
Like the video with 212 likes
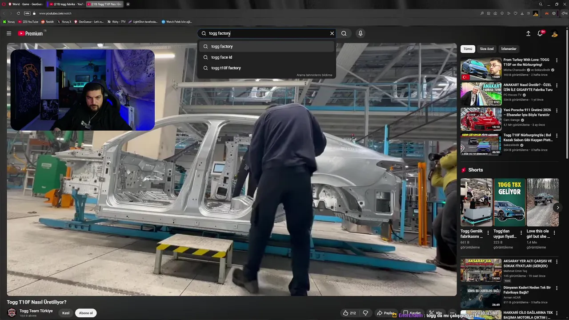(x=349, y=313)
